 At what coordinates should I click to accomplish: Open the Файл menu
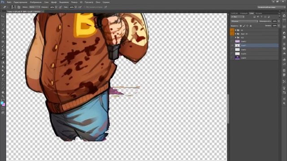tap(9, 2)
